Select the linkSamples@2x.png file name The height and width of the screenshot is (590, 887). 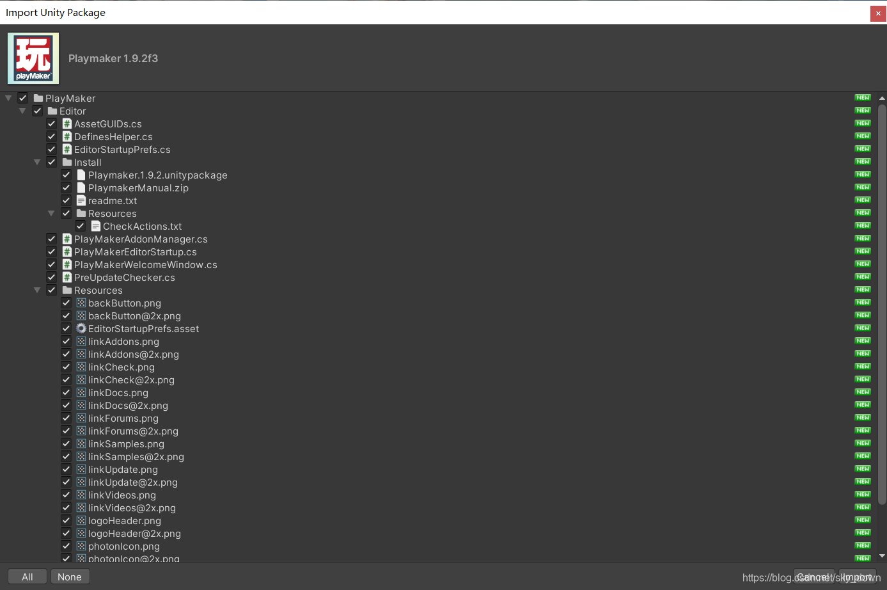136,457
